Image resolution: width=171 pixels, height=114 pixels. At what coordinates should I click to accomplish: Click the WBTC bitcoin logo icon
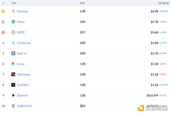(x=13, y=32)
